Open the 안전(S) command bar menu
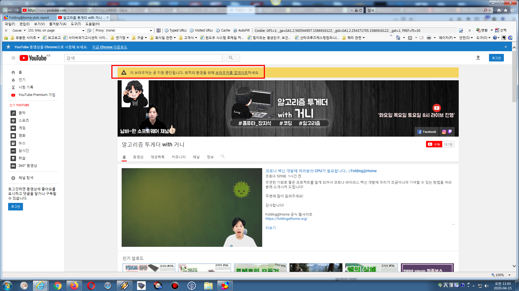519x291 pixels. point(466,38)
